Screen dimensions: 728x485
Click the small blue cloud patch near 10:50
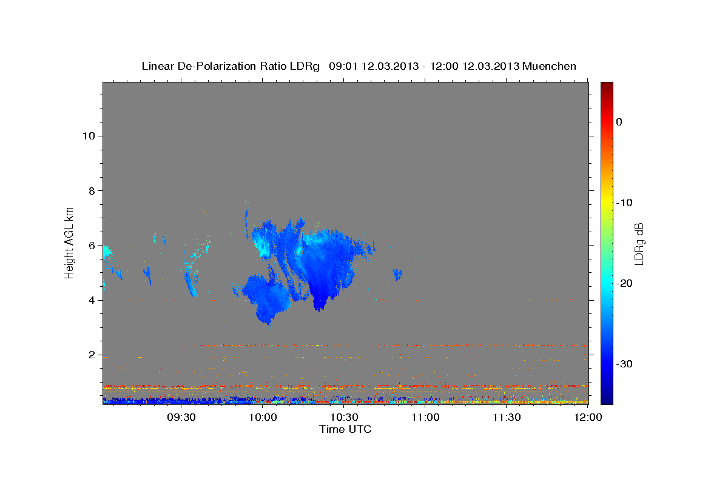[397, 274]
